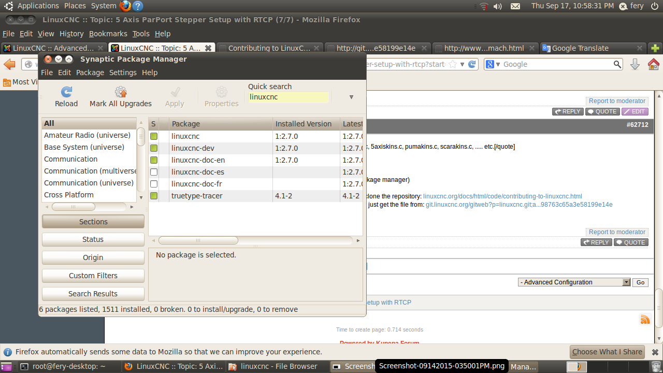Open Synaptic Package menu
The width and height of the screenshot is (663, 373).
click(x=90, y=73)
